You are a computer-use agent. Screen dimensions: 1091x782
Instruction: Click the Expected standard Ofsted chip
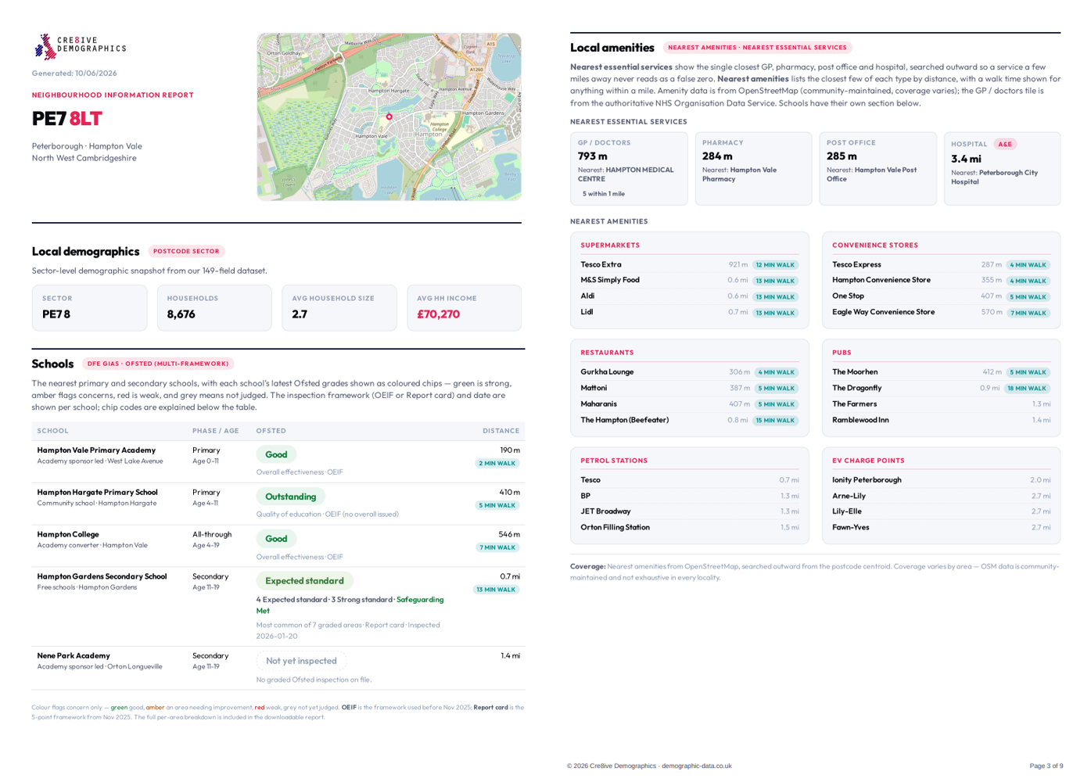(x=304, y=581)
